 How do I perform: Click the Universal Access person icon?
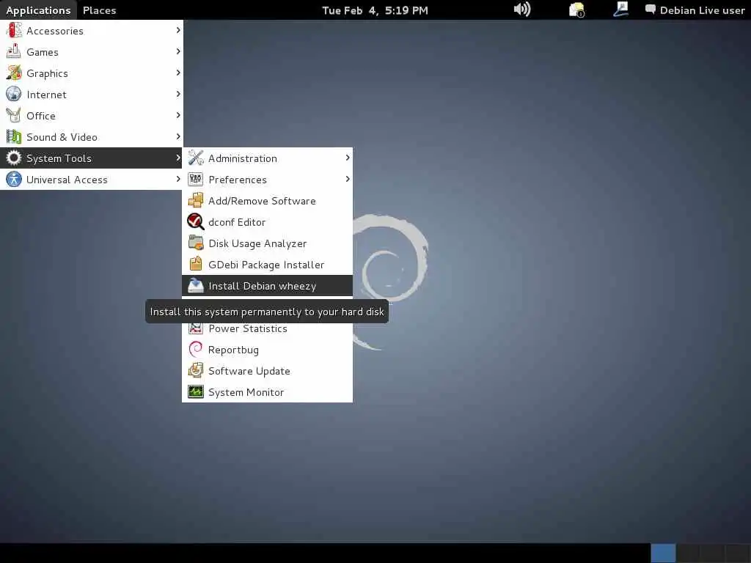pos(14,179)
